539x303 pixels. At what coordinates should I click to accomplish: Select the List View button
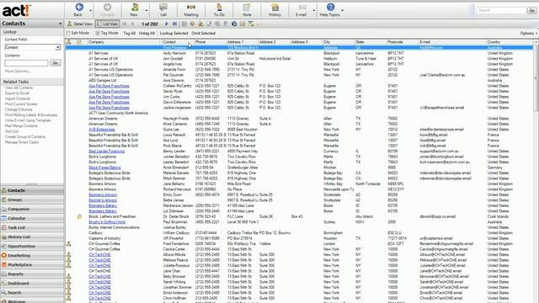(x=107, y=24)
